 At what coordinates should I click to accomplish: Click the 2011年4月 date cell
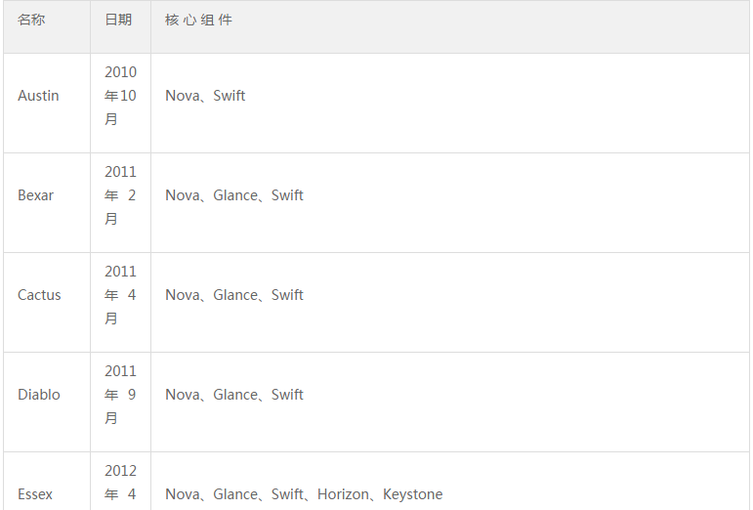tap(120, 295)
